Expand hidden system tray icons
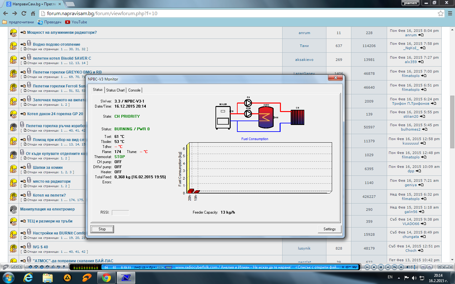 pyautogui.click(x=399, y=278)
